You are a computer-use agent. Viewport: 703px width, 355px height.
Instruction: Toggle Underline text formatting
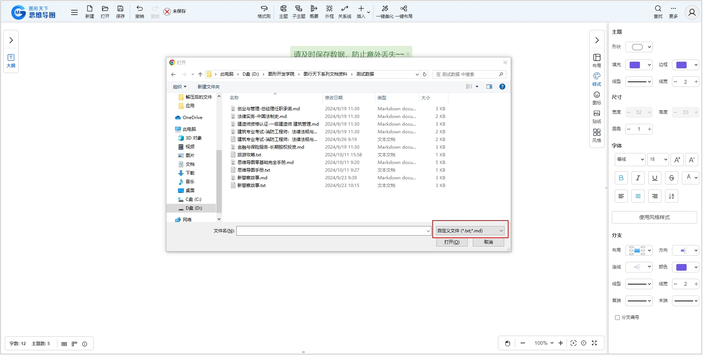click(654, 178)
